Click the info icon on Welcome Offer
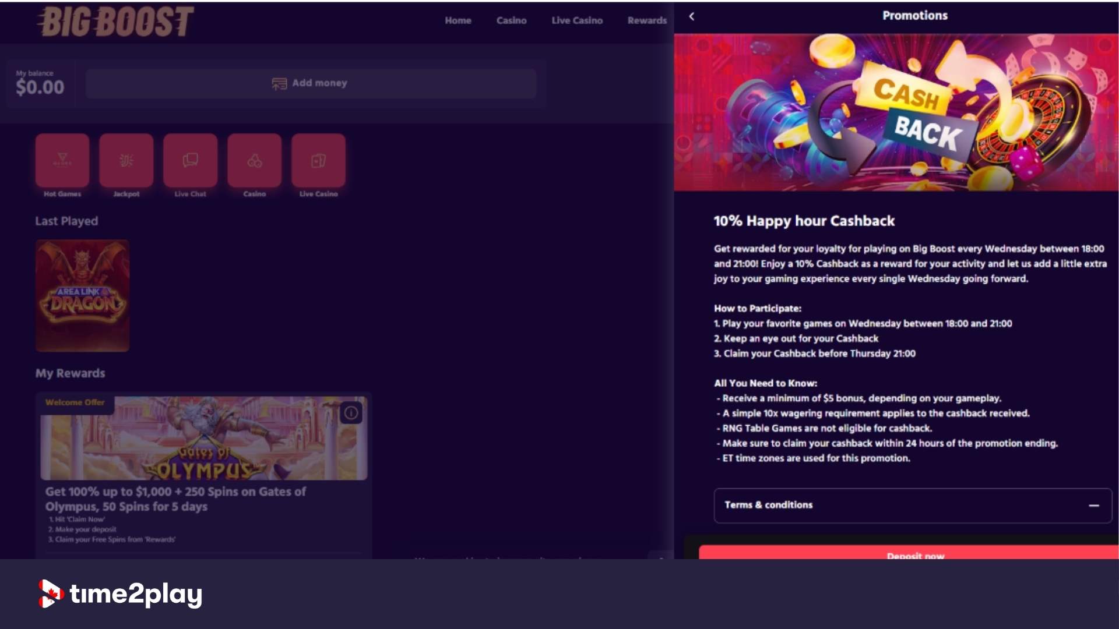1119x629 pixels. pyautogui.click(x=351, y=413)
